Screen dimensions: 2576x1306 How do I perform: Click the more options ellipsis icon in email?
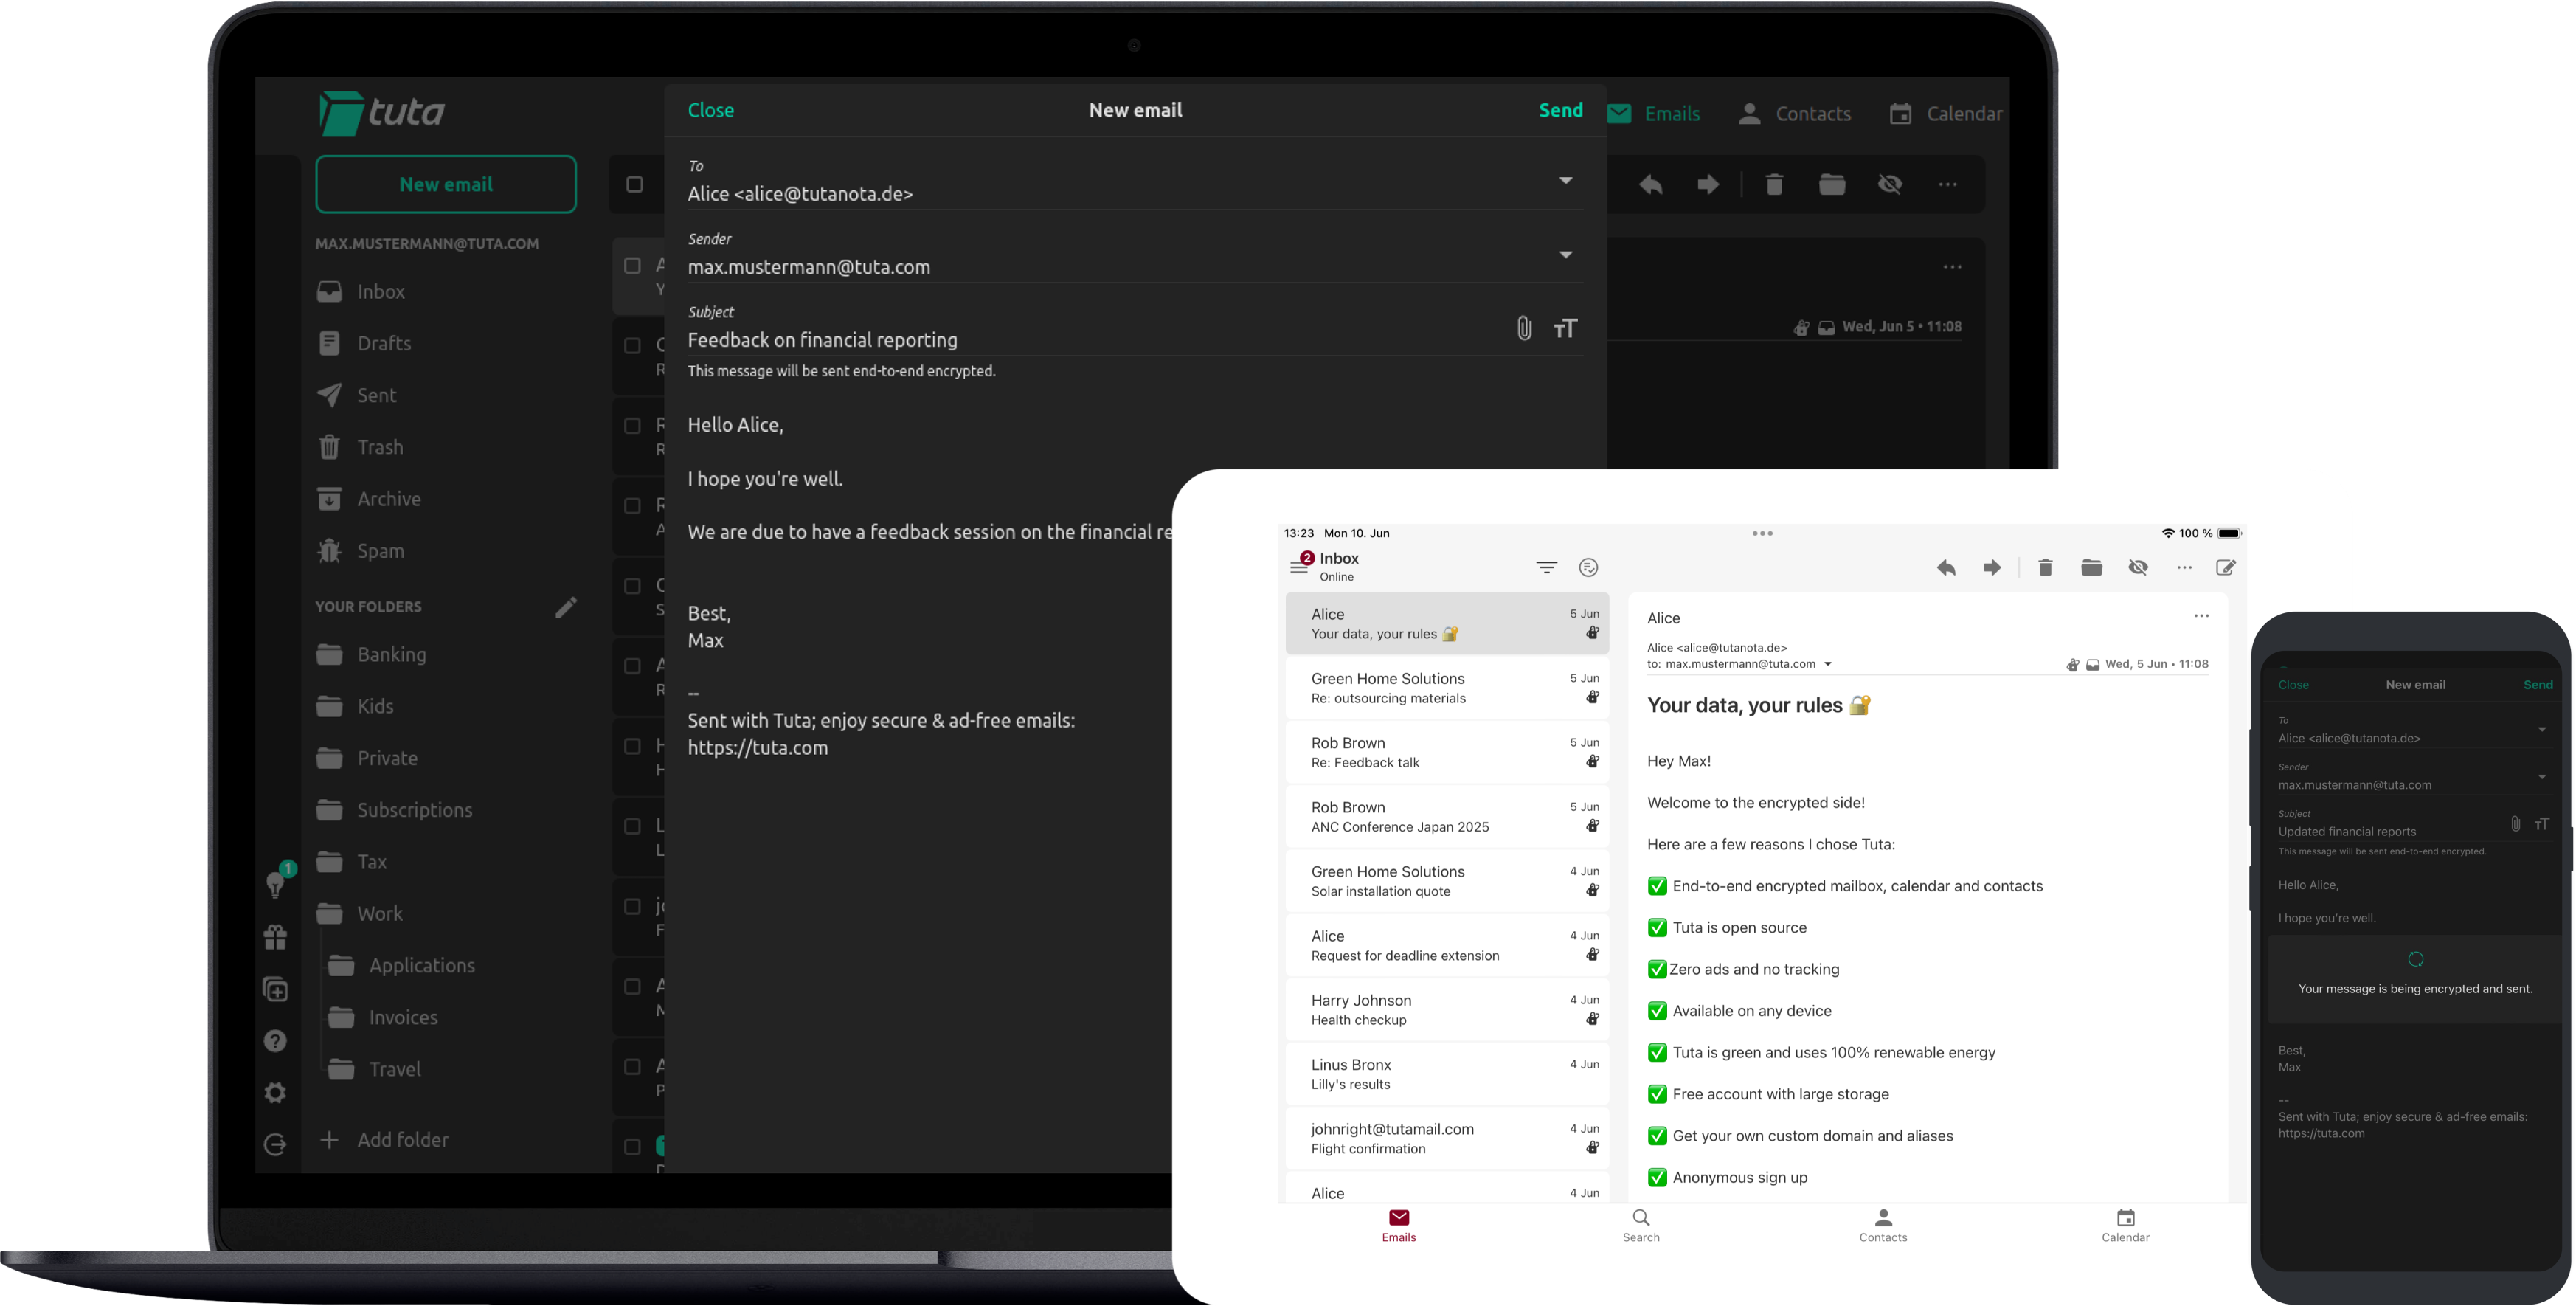click(x=1952, y=266)
